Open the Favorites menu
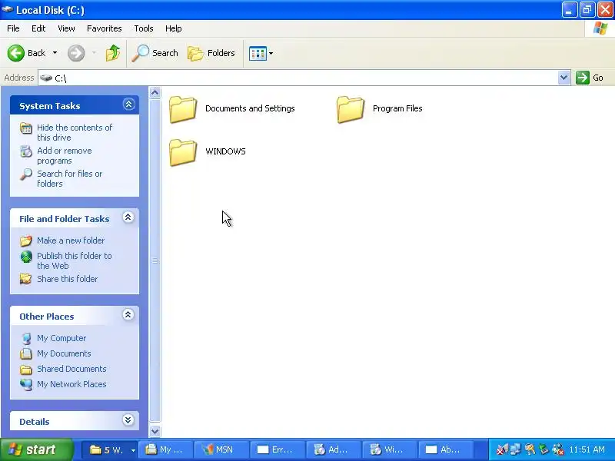615x461 pixels. click(105, 28)
